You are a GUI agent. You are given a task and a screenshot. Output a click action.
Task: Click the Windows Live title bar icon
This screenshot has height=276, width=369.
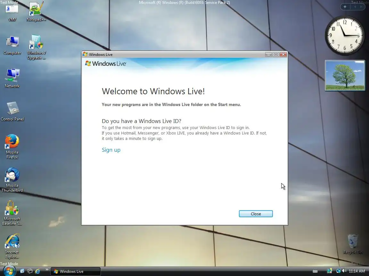click(85, 54)
